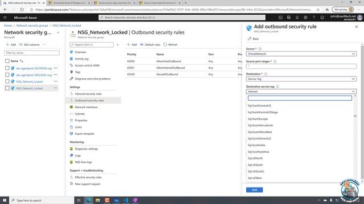Select Sql.UKSouth service tag option

click(x=255, y=165)
